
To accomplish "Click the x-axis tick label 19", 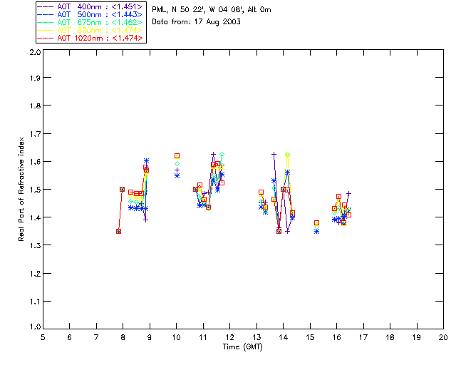I will (x=417, y=337).
